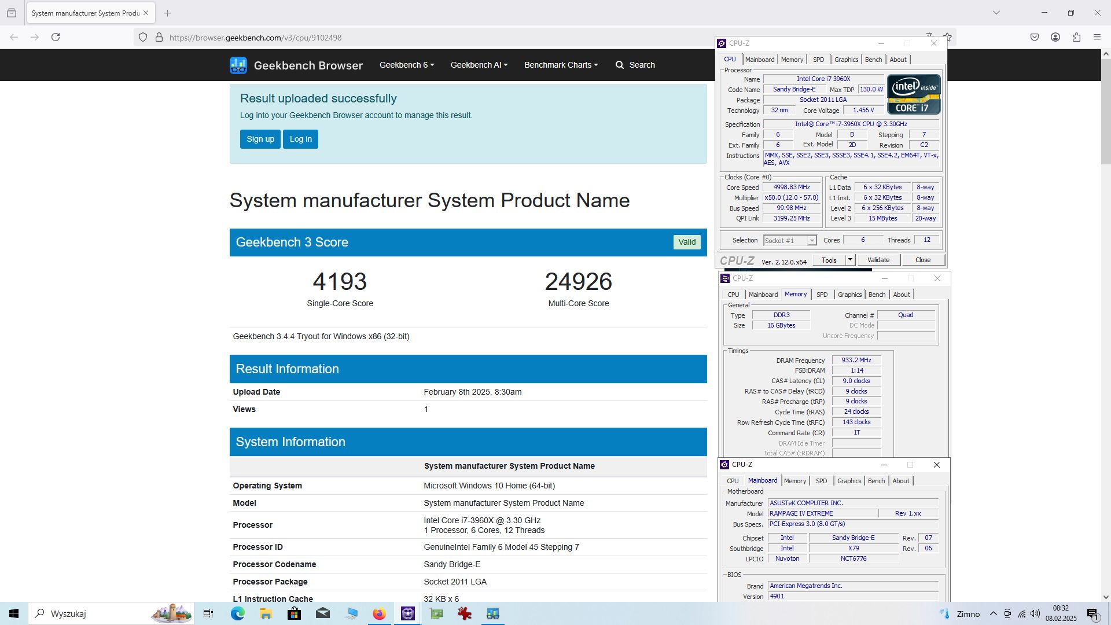Open the Socket #1 selection combo box
This screenshot has width=1111, height=625.
[789, 240]
